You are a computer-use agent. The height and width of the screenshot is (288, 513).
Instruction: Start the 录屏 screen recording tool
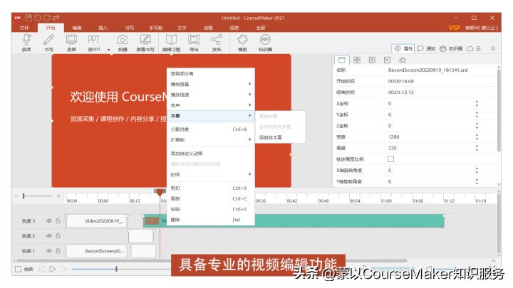(x=71, y=40)
